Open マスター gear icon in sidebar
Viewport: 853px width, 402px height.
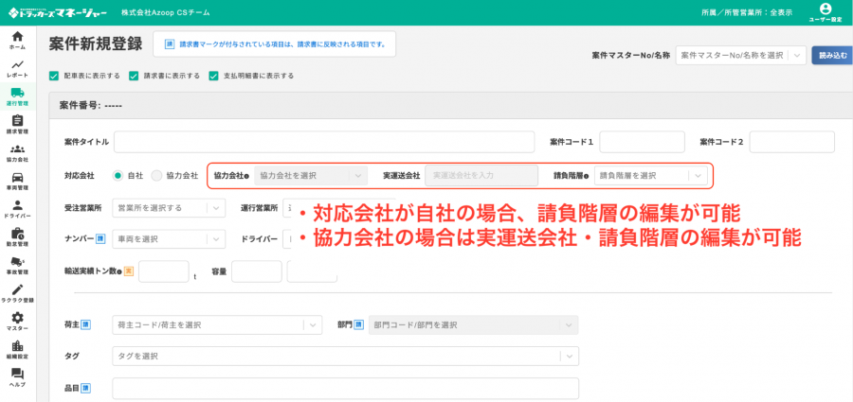17,321
